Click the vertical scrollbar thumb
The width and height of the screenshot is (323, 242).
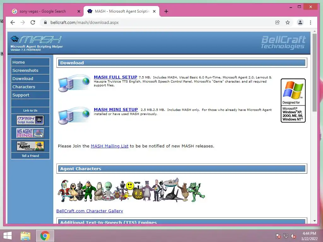click(x=314, y=72)
